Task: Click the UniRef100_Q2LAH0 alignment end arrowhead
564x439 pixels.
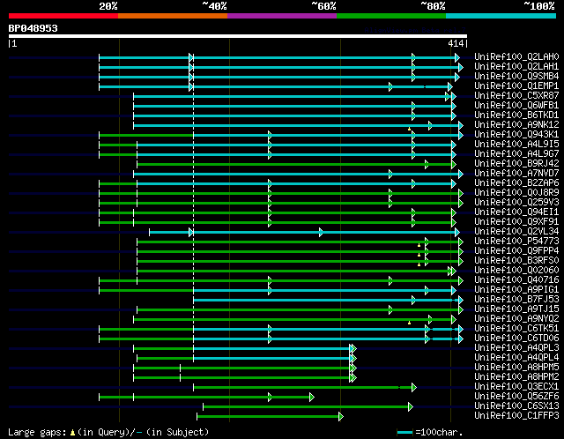Action: [457, 57]
